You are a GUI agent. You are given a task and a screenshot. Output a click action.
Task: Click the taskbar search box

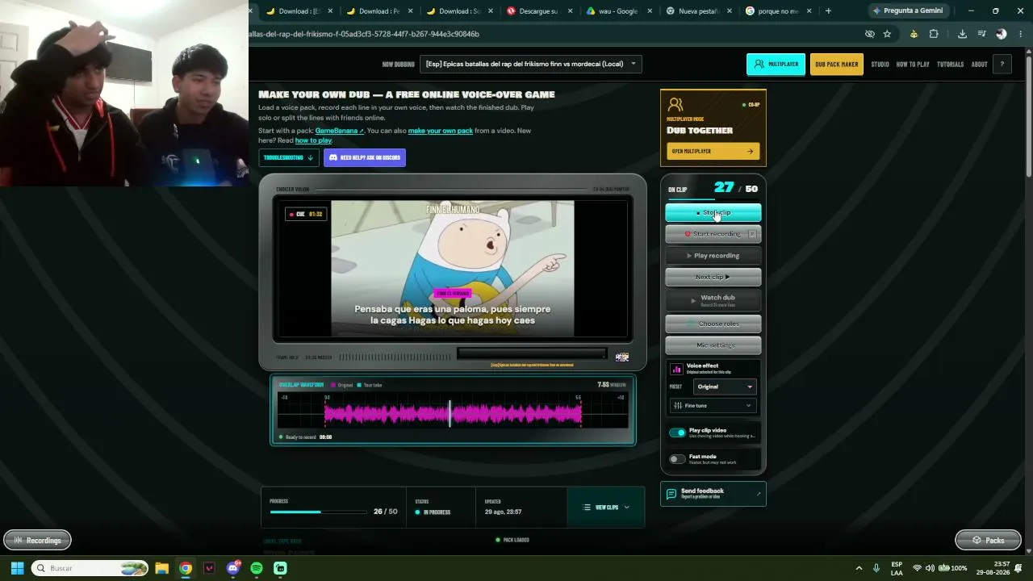[90, 568]
